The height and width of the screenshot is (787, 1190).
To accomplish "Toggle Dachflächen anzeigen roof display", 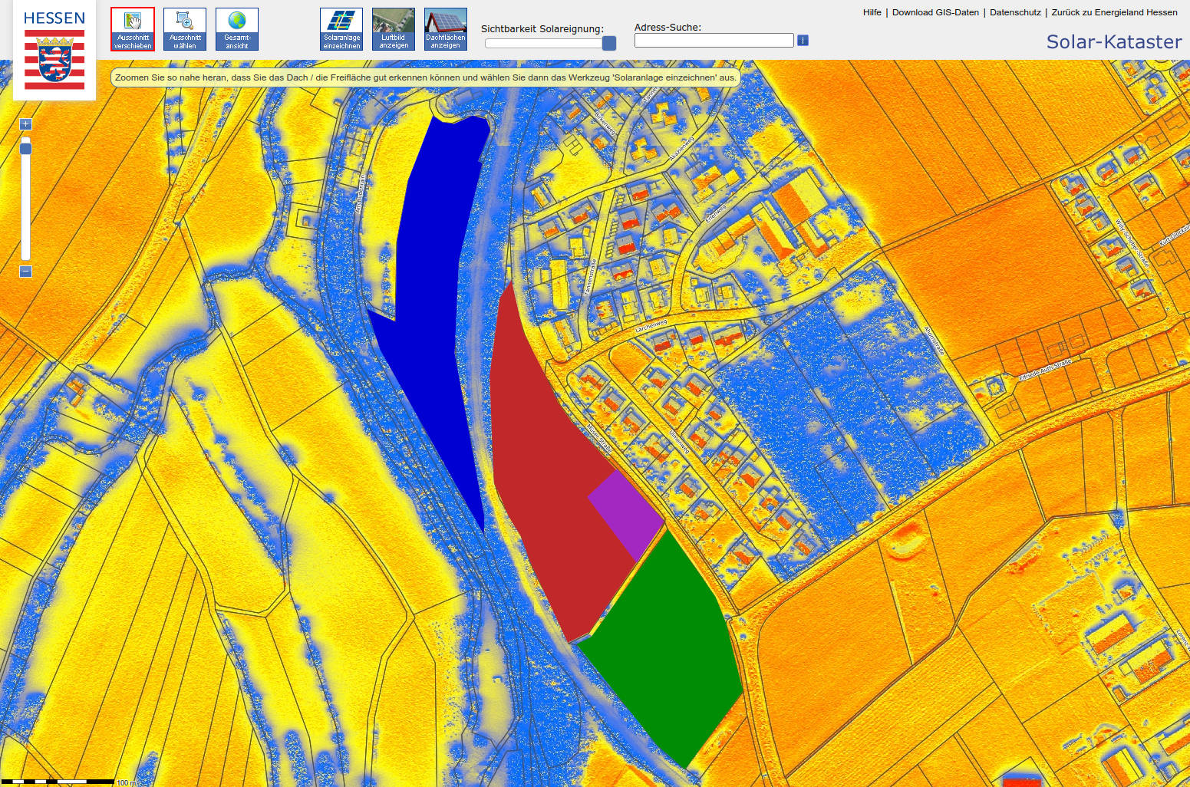I will point(446,30).
